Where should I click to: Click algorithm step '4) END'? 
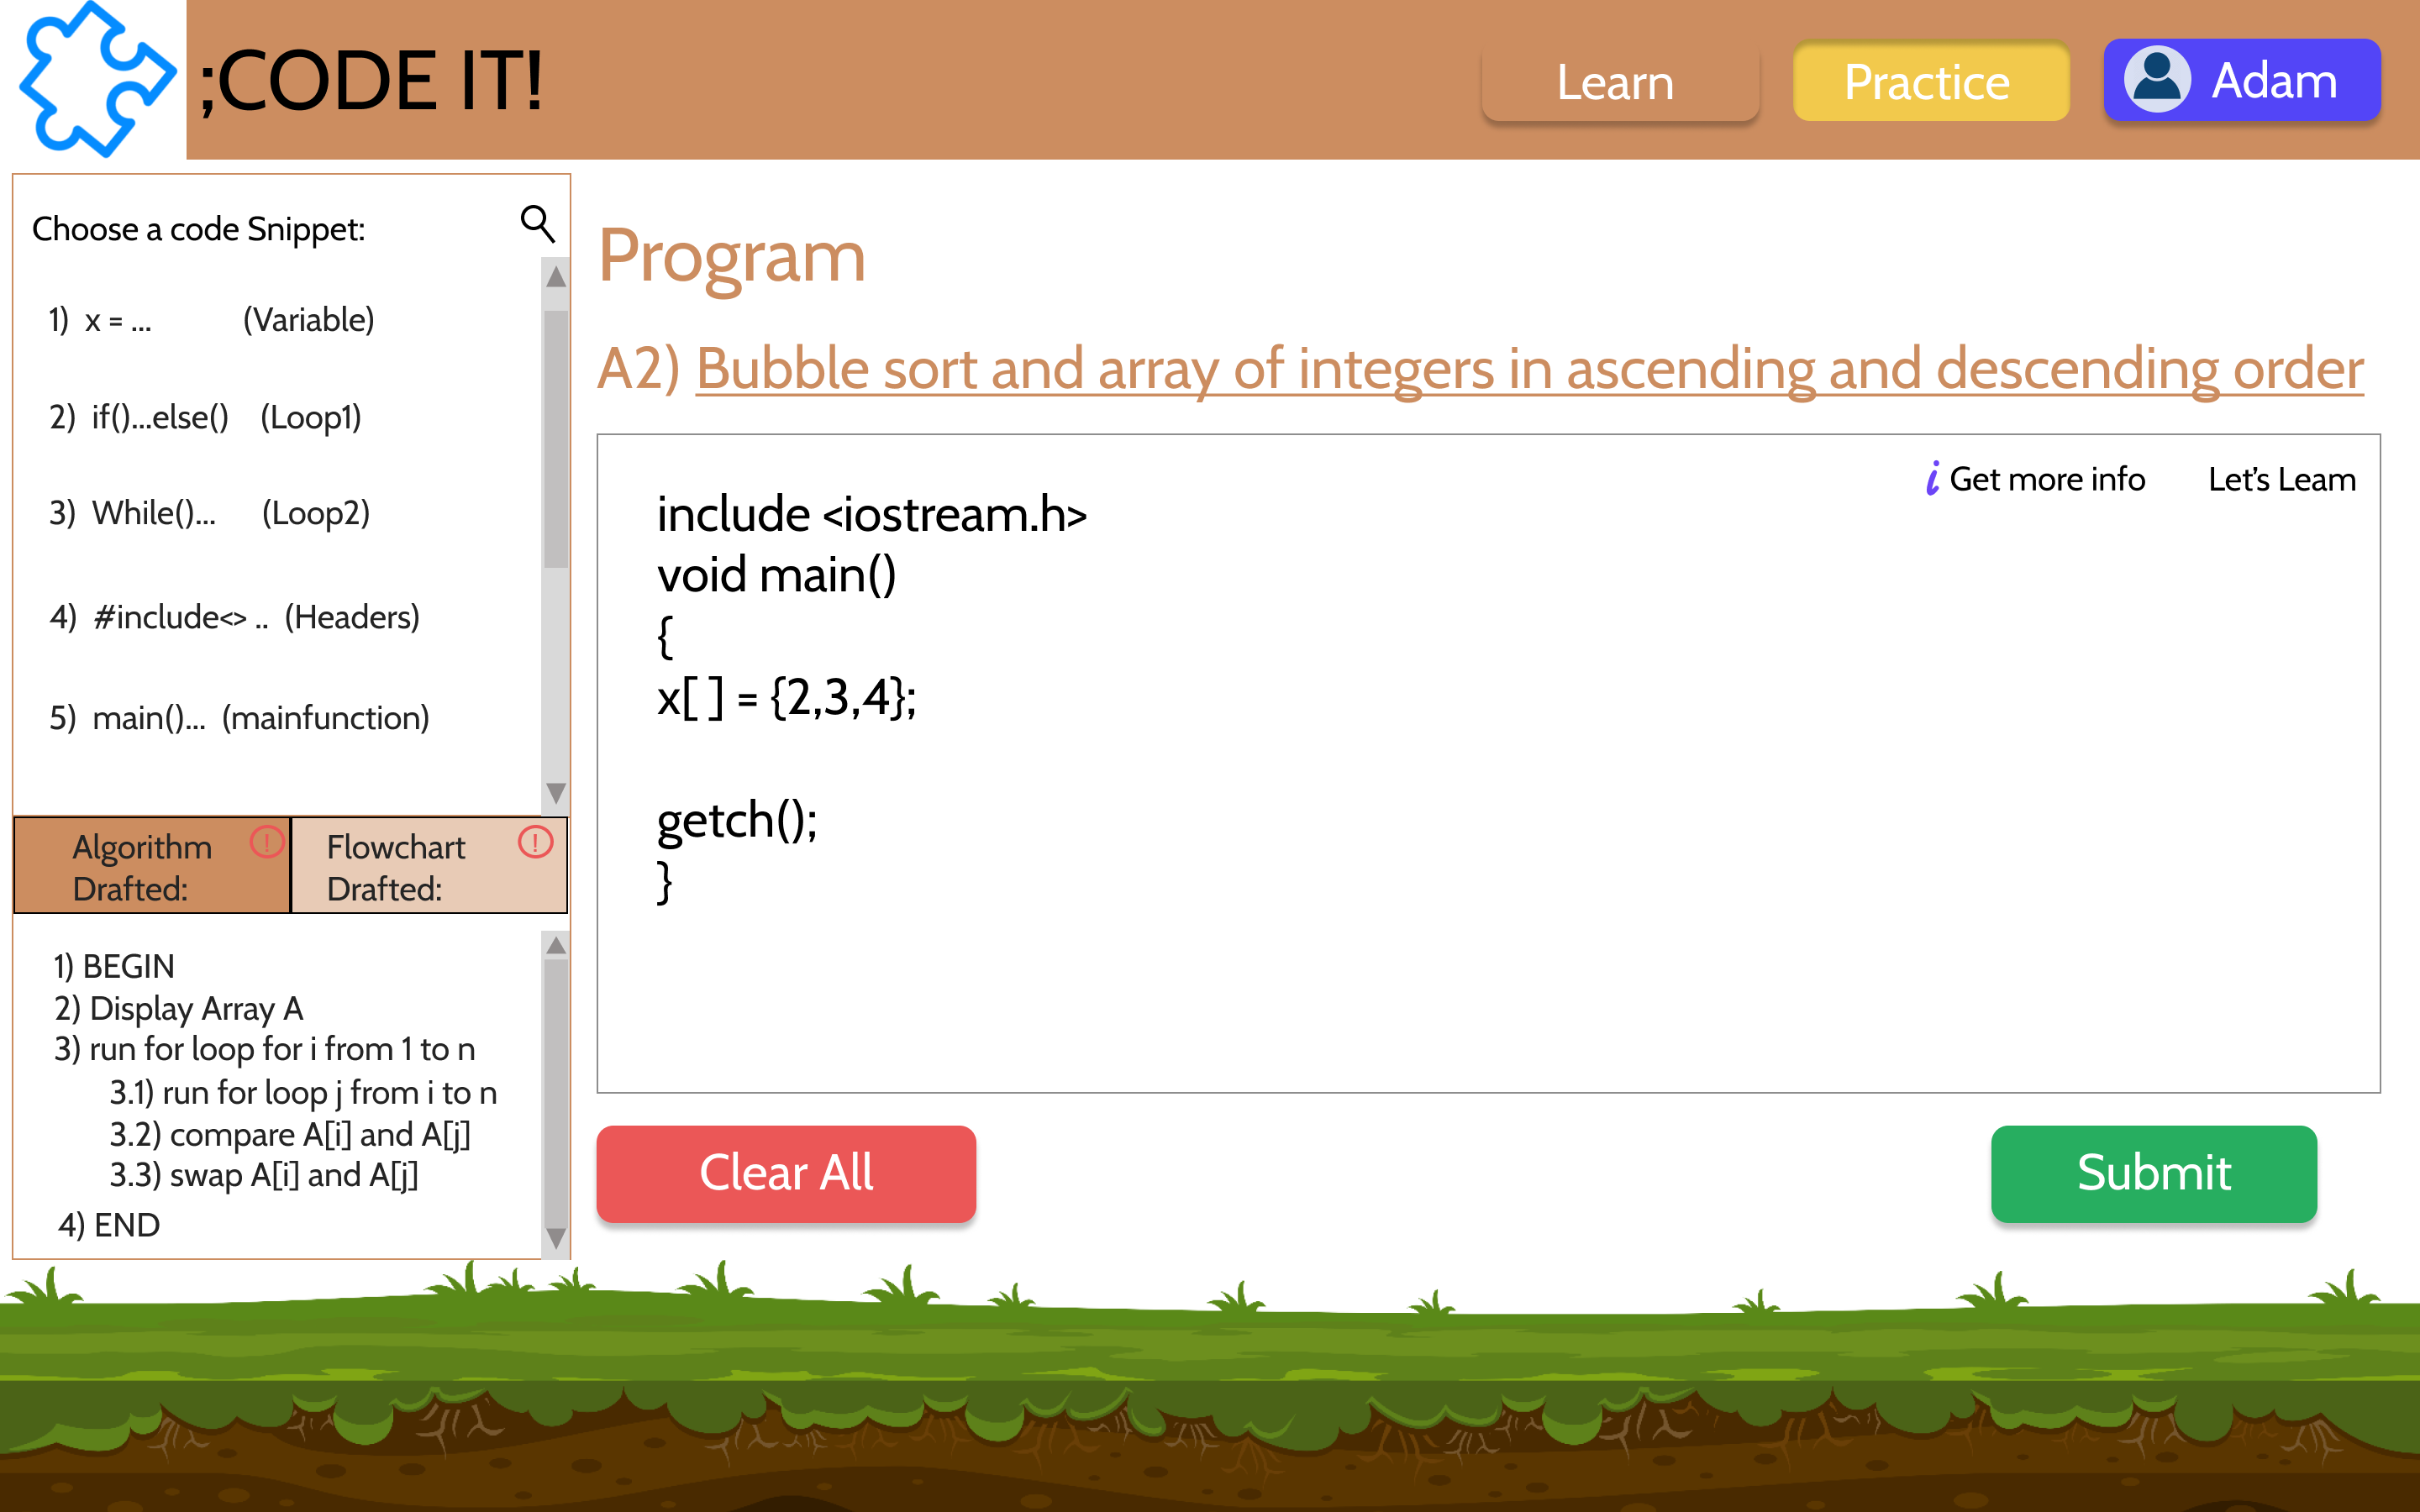(108, 1225)
